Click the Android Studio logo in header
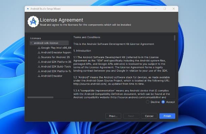206x134 pixels. [33, 22]
